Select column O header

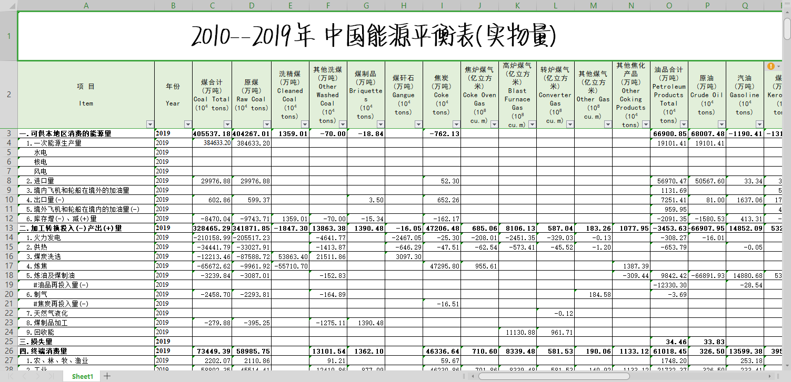pyautogui.click(x=669, y=5)
